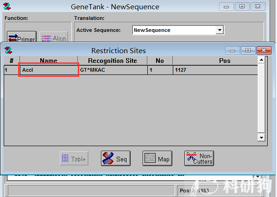
Task: Click the GeneTank main window DNA icon
Action: point(7,6)
